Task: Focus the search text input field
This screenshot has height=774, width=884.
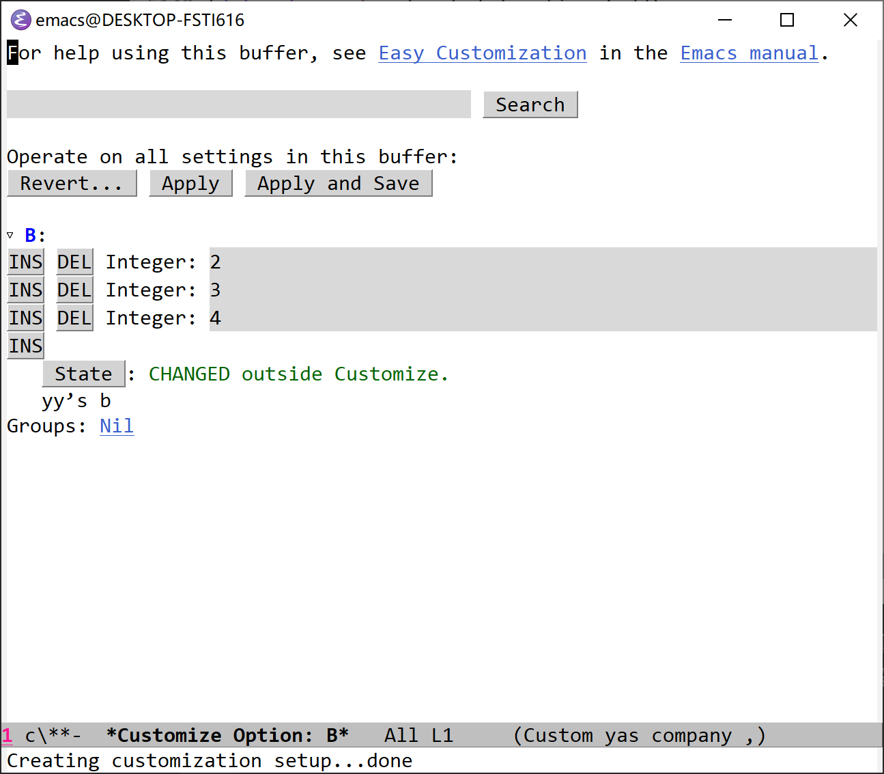Action: tap(238, 105)
